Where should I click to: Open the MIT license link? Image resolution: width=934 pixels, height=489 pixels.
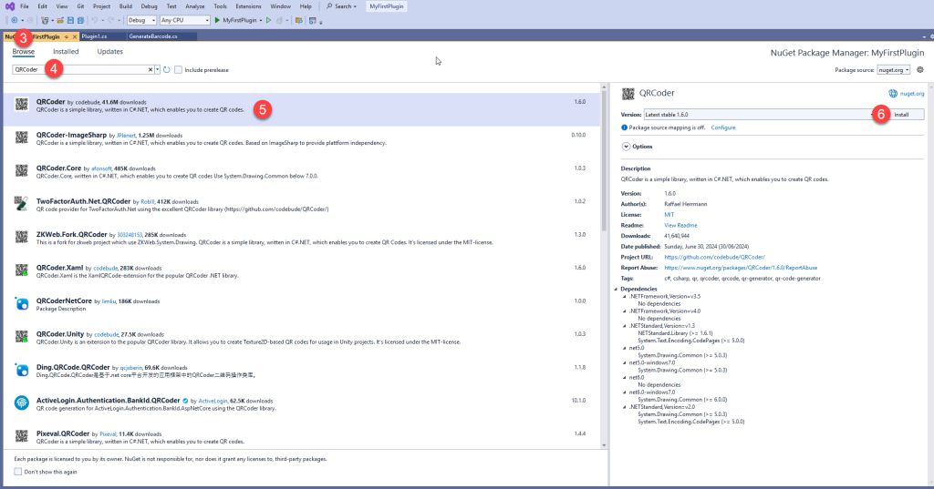(x=669, y=215)
